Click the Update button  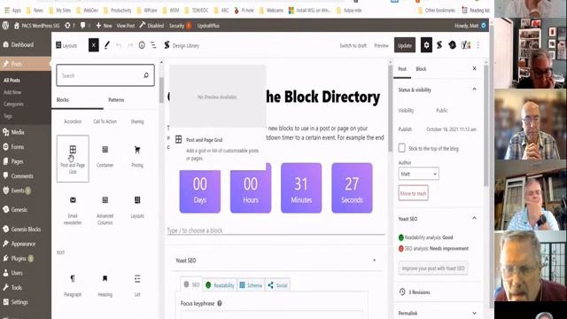(x=405, y=45)
